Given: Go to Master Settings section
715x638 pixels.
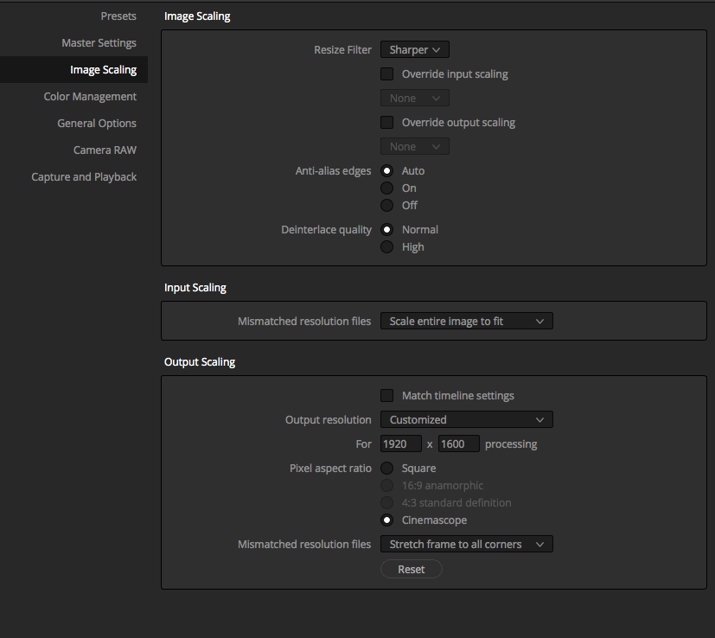Looking at the screenshot, I should 99,43.
